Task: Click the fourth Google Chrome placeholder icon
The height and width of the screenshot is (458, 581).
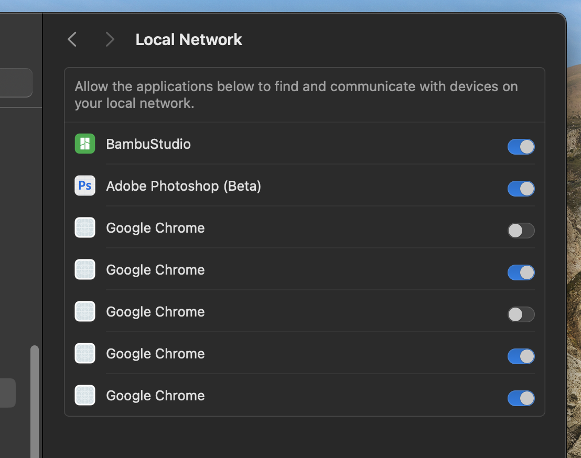Action: (85, 353)
